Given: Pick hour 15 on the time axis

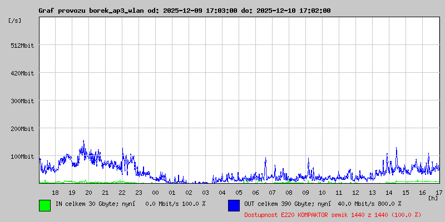Looking at the screenshot, I should pyautogui.click(x=406, y=193).
